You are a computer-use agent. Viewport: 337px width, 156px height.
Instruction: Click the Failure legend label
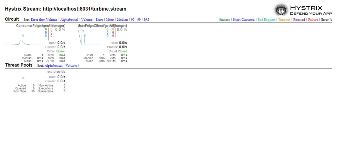[x=313, y=20]
